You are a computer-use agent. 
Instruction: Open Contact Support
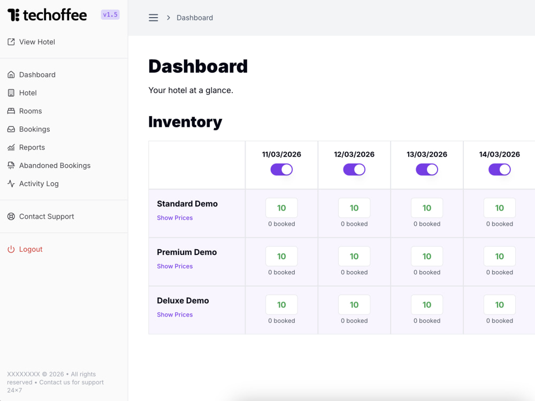(47, 217)
